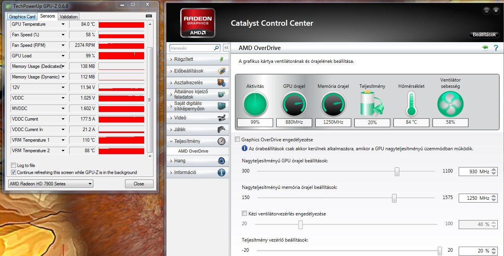The image size is (504, 256).
Task: Open Memory Usage (Dedicated) sensor dropdown
Action: [63, 66]
